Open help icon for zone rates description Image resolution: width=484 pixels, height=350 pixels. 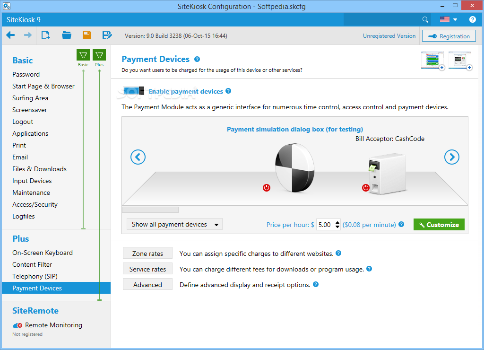(x=338, y=253)
